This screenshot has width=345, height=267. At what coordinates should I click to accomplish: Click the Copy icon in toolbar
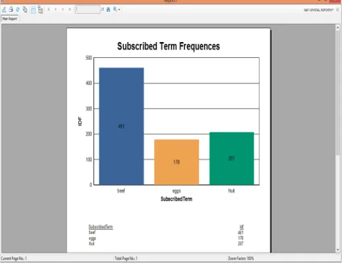pos(25,9)
